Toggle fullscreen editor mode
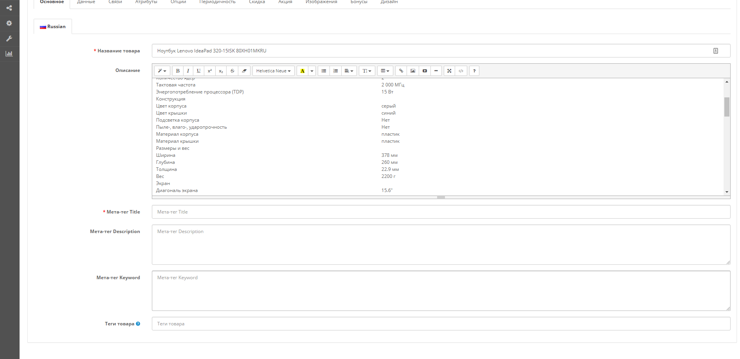This screenshot has width=740, height=359. tap(449, 71)
